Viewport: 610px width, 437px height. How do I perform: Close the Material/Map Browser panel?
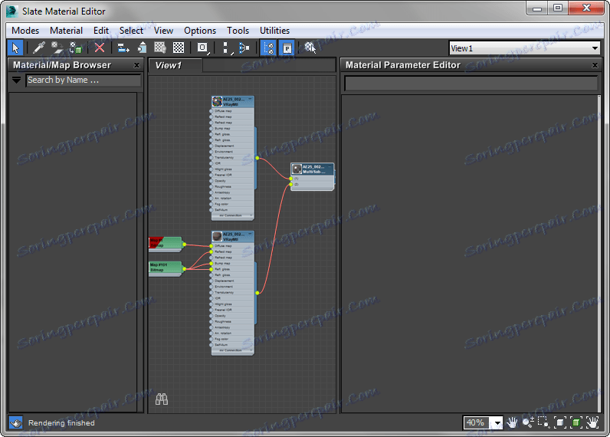point(136,65)
